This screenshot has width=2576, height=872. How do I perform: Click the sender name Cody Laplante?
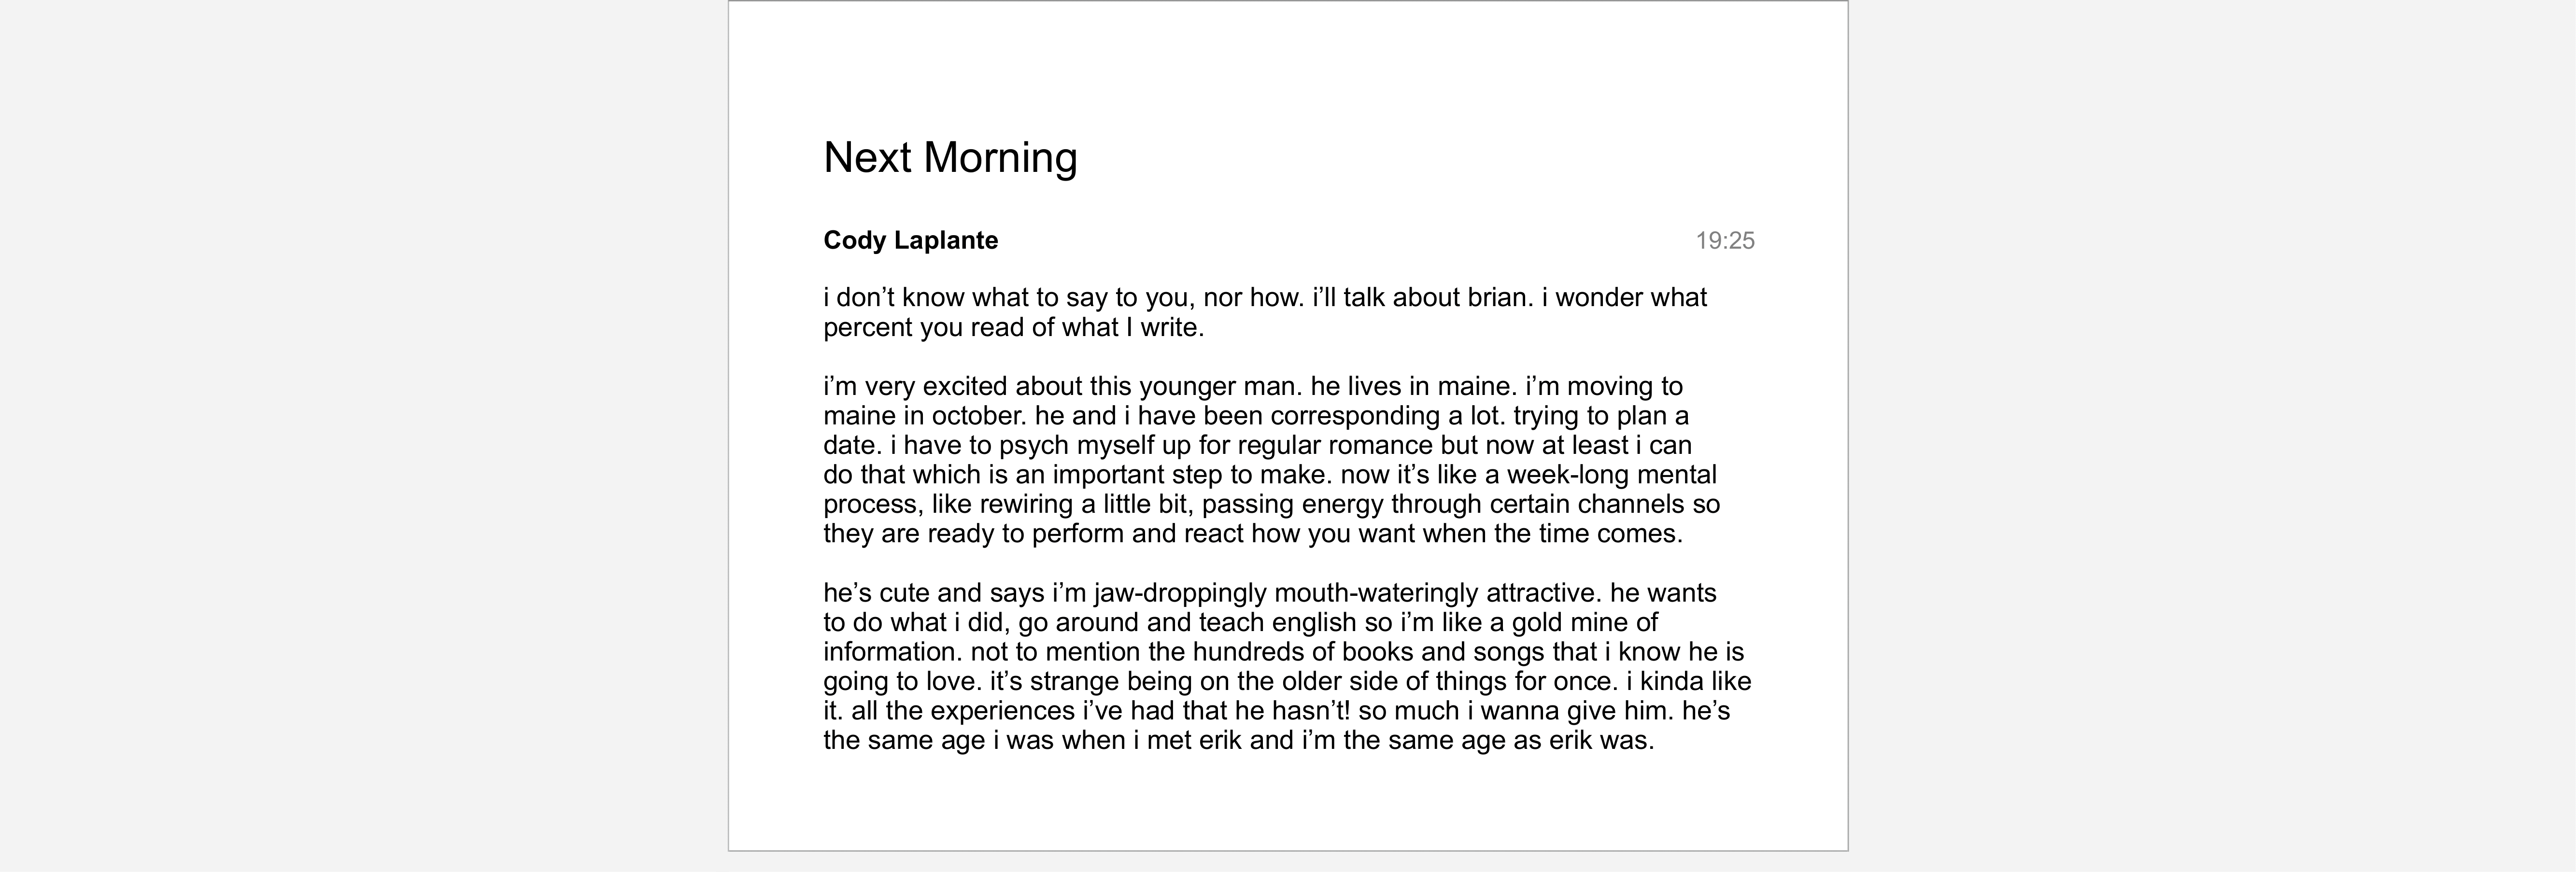pos(910,241)
